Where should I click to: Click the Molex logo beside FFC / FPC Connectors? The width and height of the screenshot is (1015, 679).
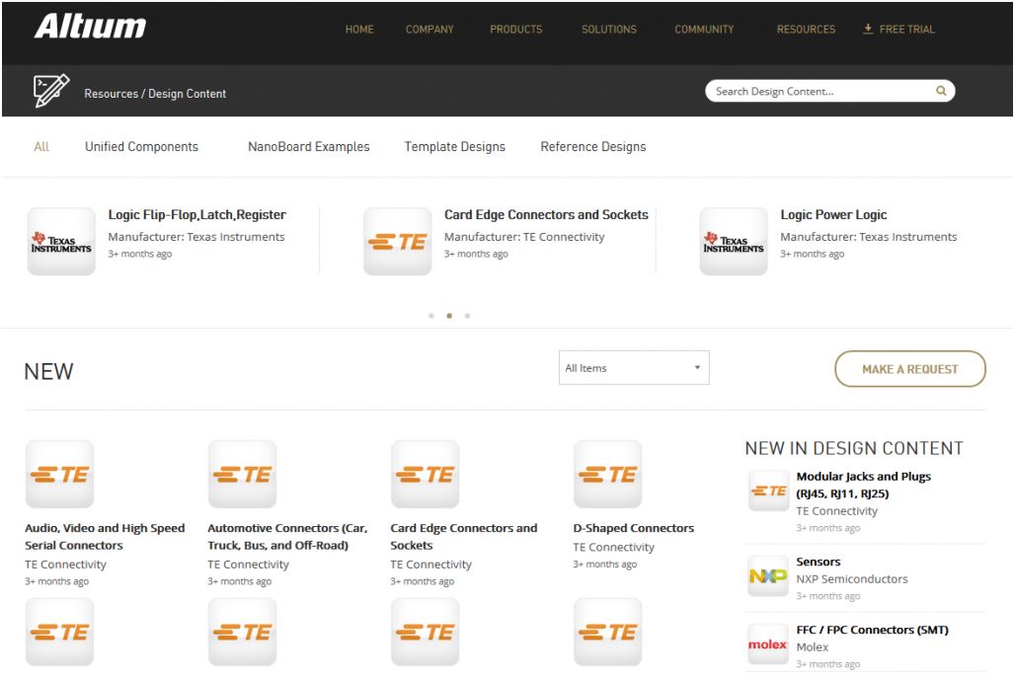pos(768,644)
